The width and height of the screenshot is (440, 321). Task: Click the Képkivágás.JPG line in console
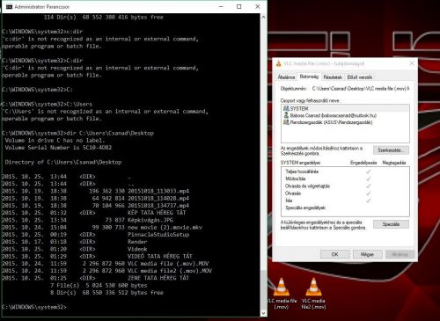pyautogui.click(x=87, y=220)
